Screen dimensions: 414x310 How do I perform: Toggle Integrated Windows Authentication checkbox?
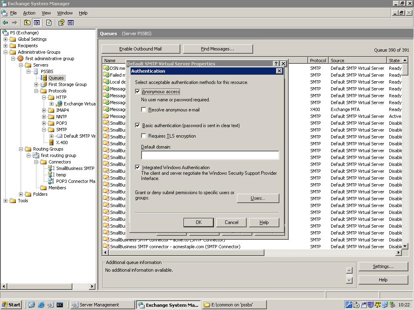coord(137,167)
